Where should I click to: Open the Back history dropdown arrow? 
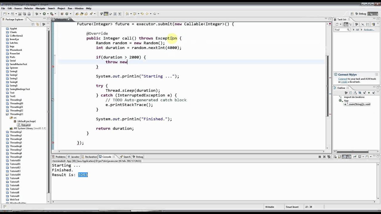point(151,14)
